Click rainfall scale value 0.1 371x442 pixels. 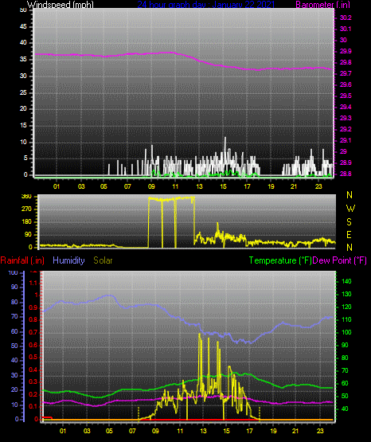[x=33, y=407]
